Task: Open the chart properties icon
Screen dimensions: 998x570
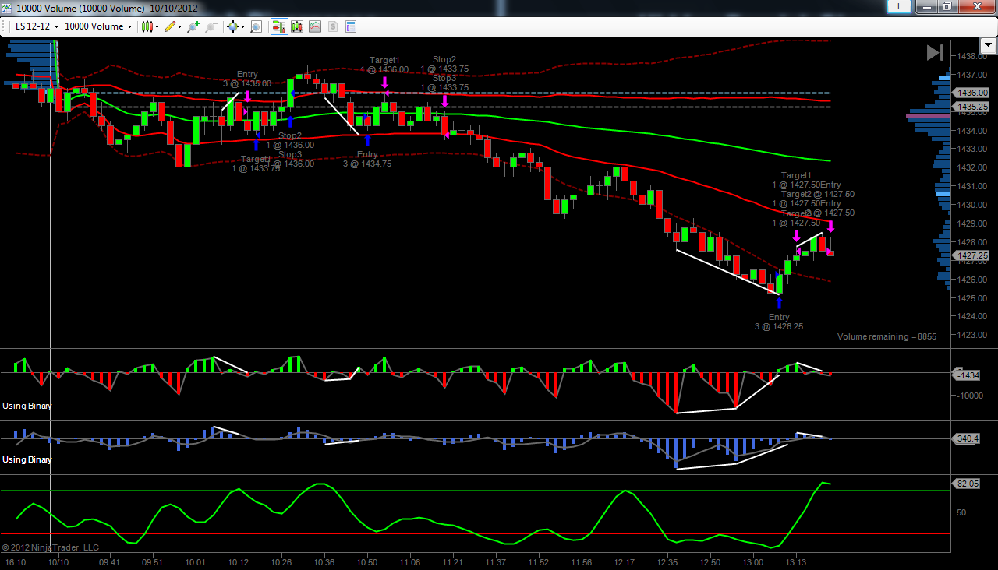Action: 351,26
